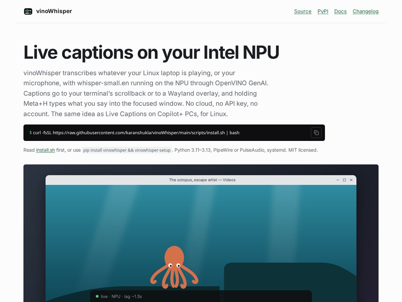
Task: Maximize the octopus Videos window
Action: click(344, 180)
